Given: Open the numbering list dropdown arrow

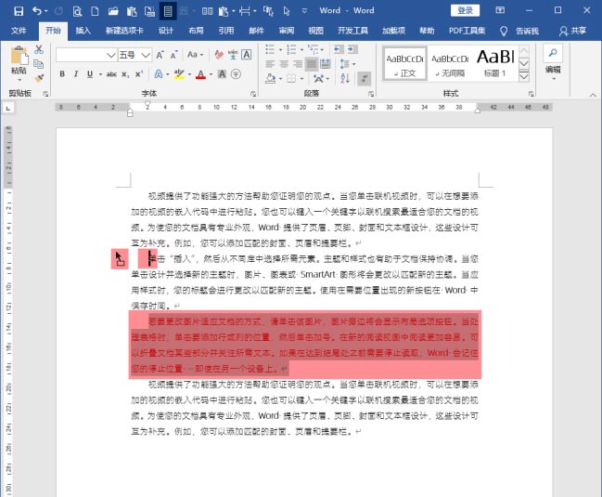Looking at the screenshot, I should click(x=301, y=49).
